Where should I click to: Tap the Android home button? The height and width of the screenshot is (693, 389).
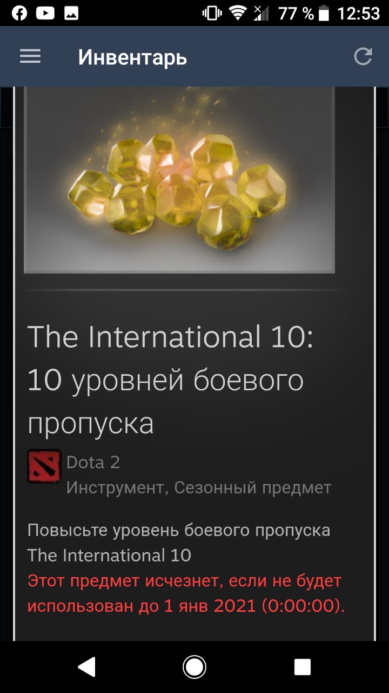194,667
